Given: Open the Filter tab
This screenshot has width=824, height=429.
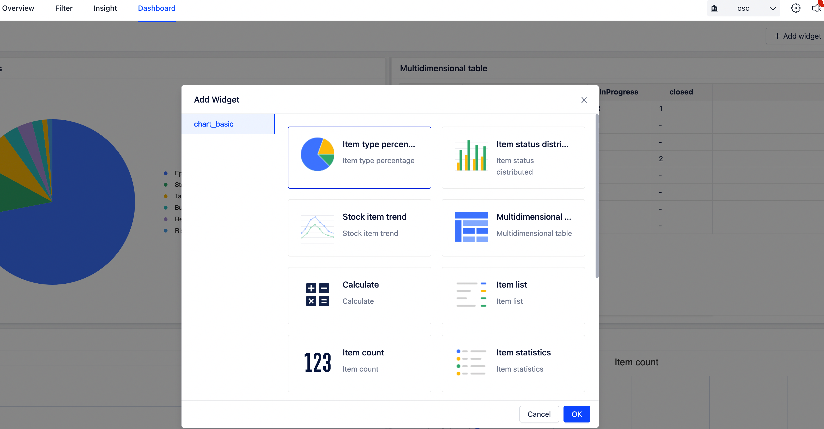Looking at the screenshot, I should click(x=64, y=8).
